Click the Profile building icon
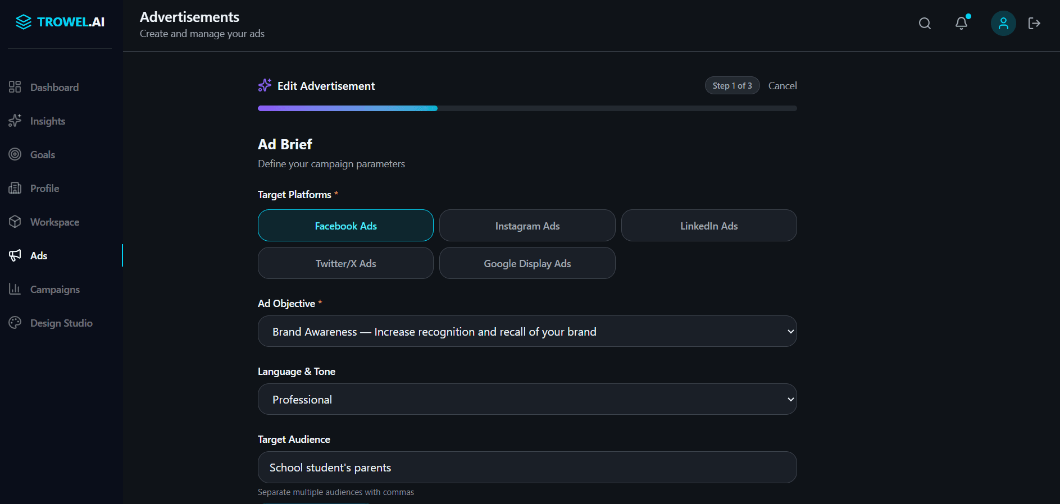The height and width of the screenshot is (504, 1060). pos(15,188)
